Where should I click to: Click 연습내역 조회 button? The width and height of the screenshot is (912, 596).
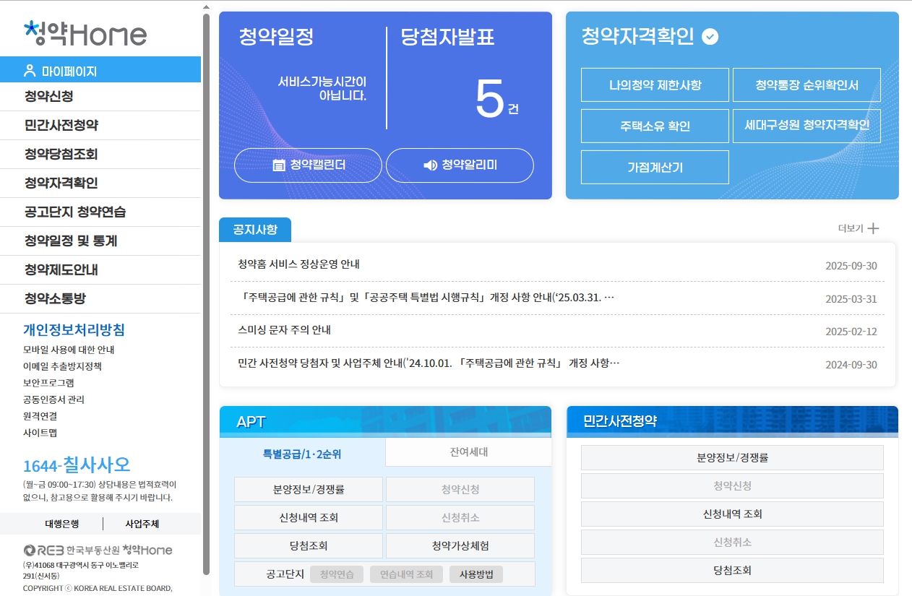click(x=405, y=574)
